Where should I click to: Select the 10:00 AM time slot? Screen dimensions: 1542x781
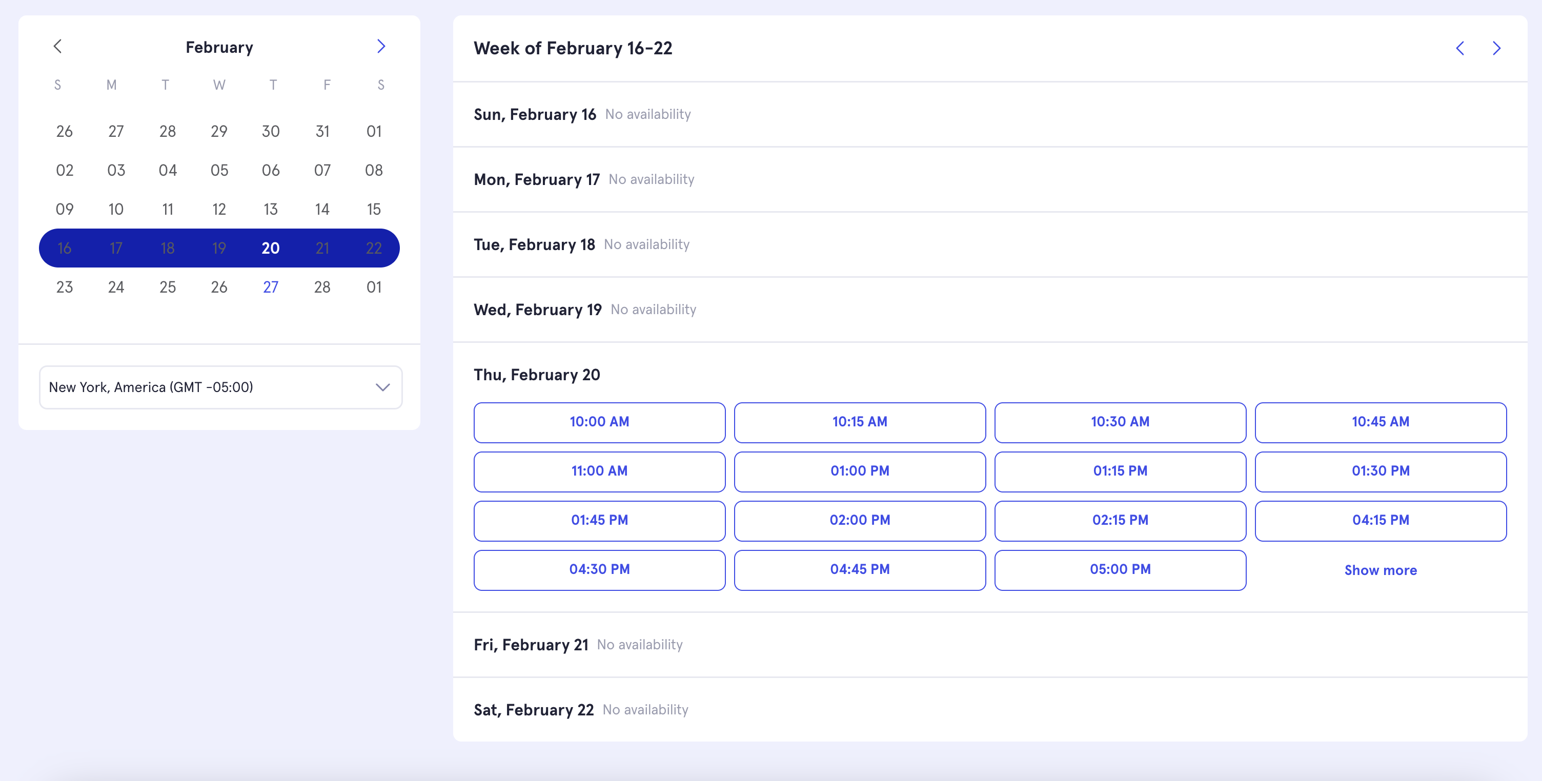(599, 422)
